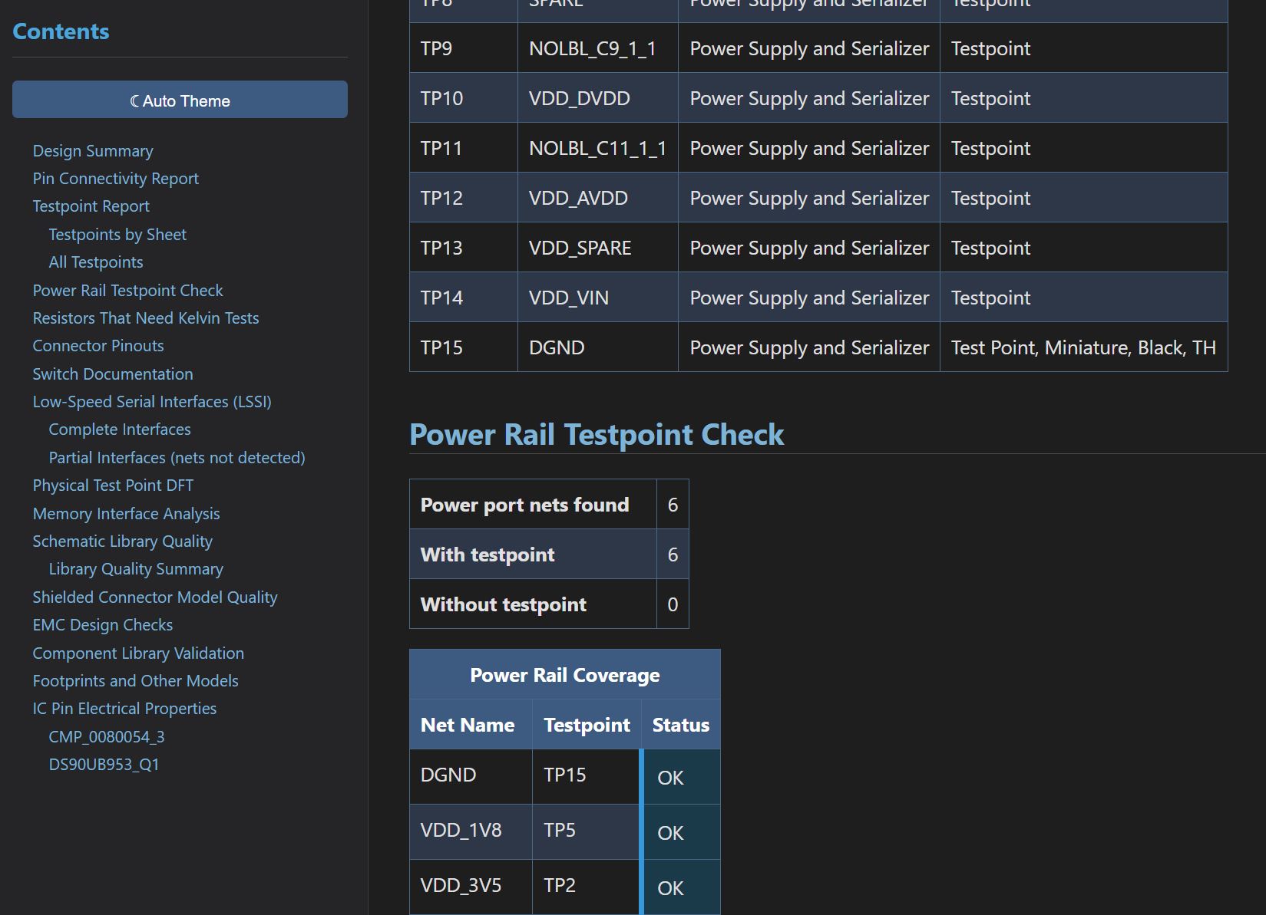Go to Connector Pinouts
The height and width of the screenshot is (915, 1266).
click(98, 345)
